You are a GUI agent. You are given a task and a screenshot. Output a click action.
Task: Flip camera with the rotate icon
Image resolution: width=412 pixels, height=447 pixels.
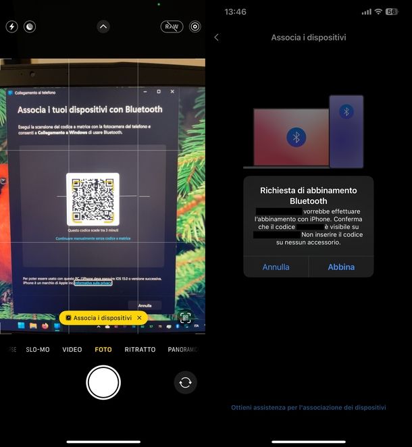(185, 382)
